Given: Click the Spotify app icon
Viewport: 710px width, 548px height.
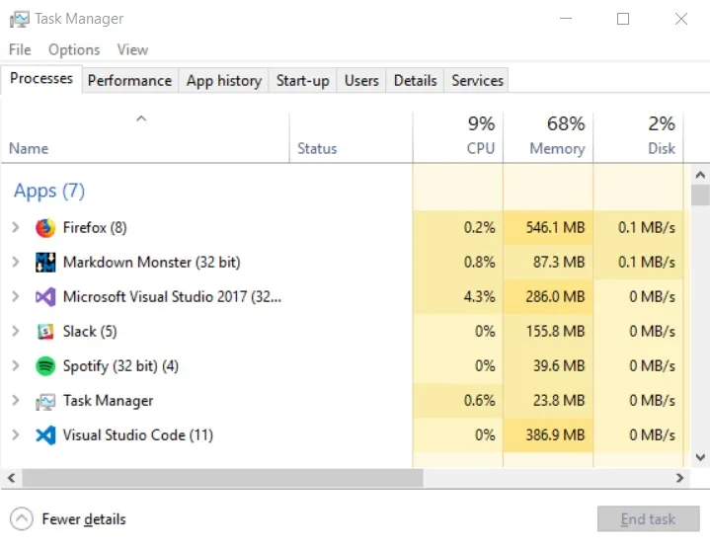Looking at the screenshot, I should tap(45, 366).
